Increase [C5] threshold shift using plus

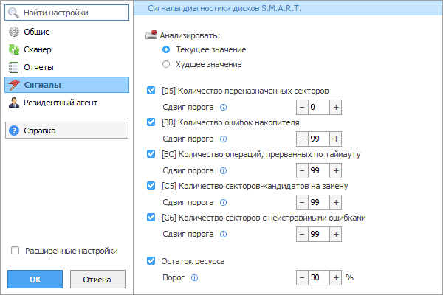[336, 202]
